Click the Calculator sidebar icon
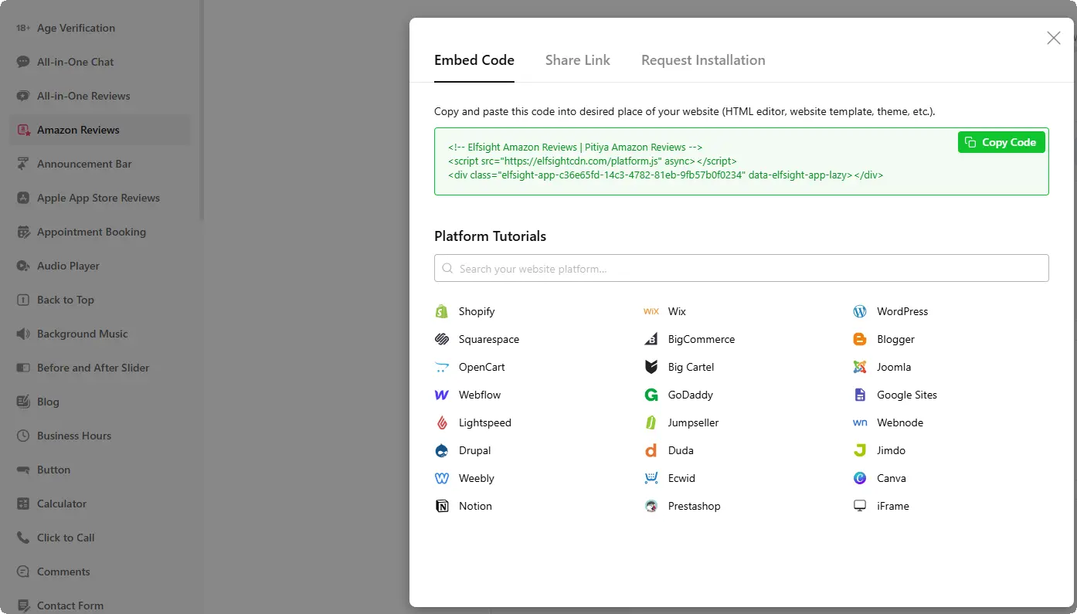 pyautogui.click(x=23, y=504)
